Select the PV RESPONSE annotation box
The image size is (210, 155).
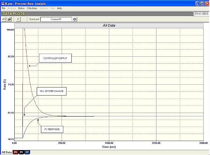[52, 129]
